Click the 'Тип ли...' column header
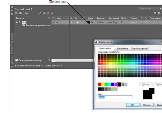 click(x=101, y=19)
